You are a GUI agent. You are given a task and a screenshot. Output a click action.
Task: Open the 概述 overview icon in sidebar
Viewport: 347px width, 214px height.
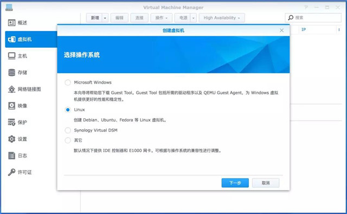point(11,23)
